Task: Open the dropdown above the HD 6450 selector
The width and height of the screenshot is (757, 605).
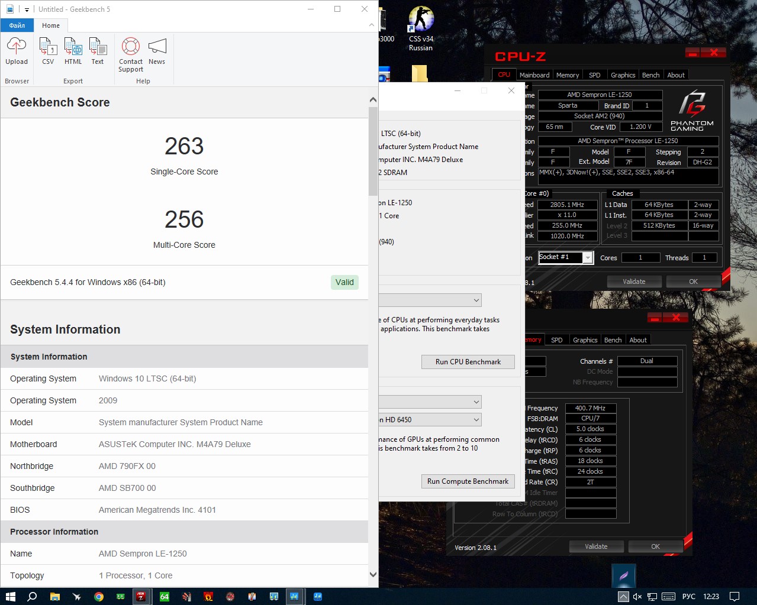Action: 430,402
